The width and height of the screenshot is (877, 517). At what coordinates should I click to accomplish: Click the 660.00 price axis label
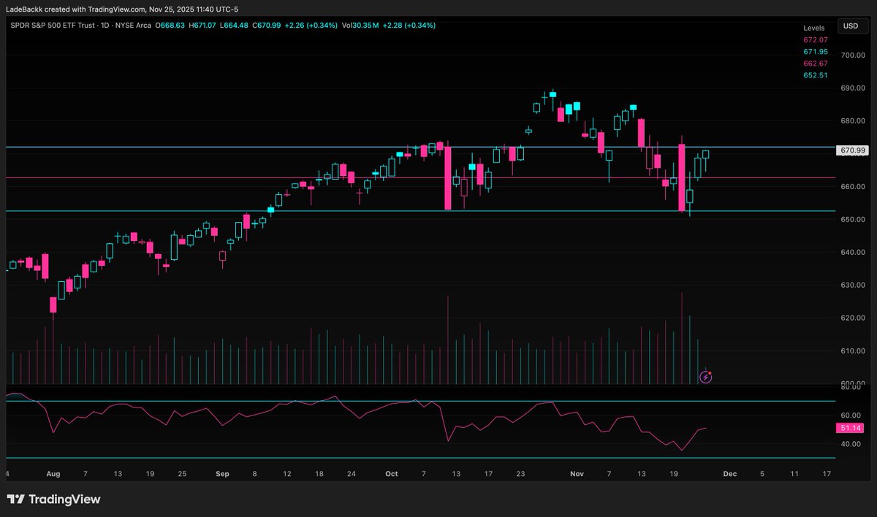pyautogui.click(x=853, y=187)
